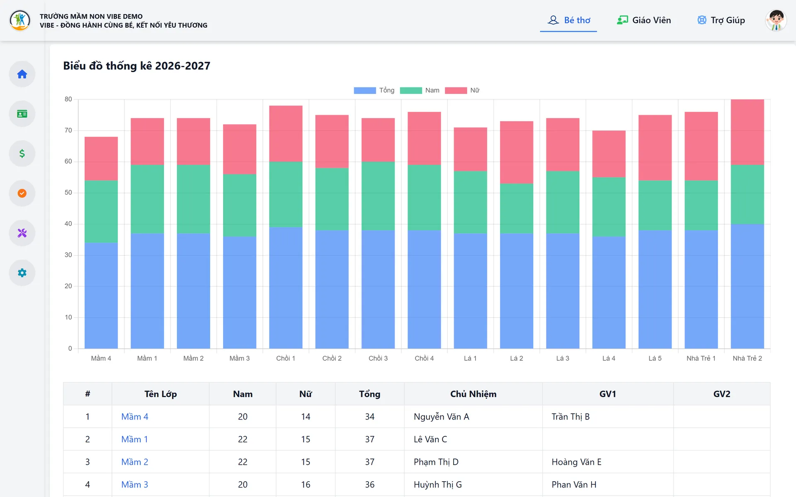Select the cell Lê Văn C
Viewport: 796px width, 497px height.
tap(473, 439)
